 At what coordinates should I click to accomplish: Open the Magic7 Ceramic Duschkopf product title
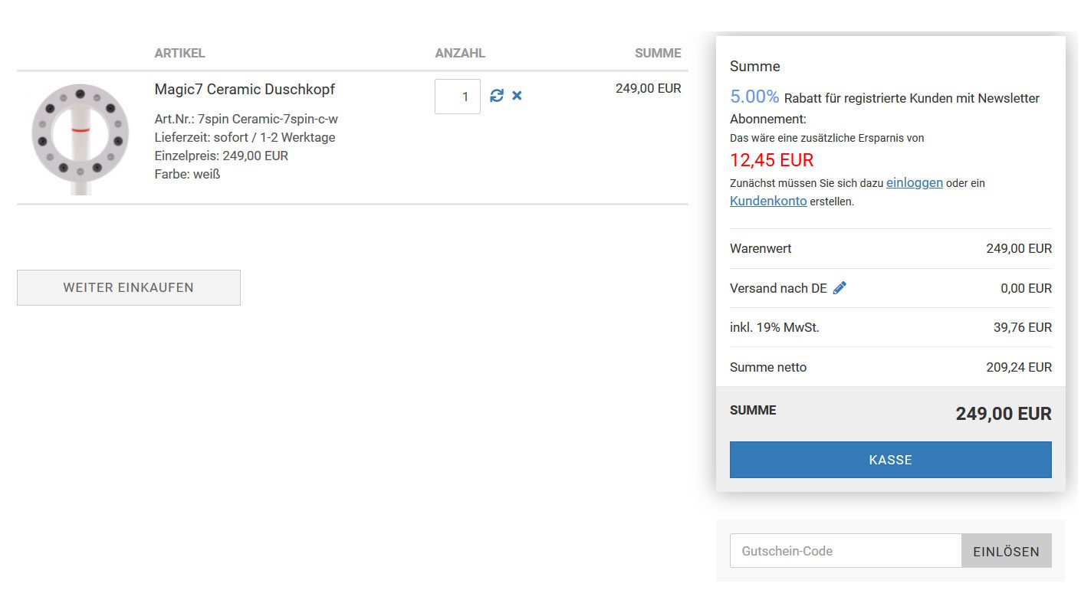click(x=245, y=89)
